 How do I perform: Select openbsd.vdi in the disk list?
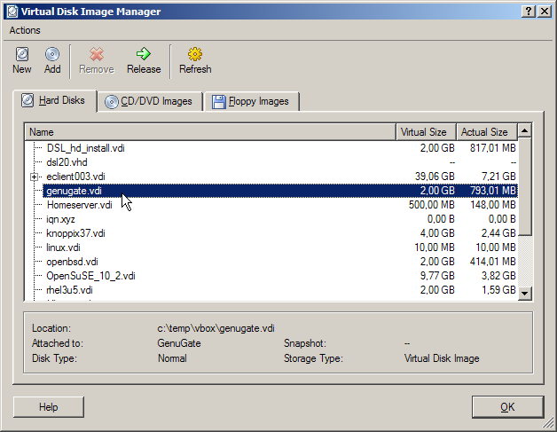point(72,262)
